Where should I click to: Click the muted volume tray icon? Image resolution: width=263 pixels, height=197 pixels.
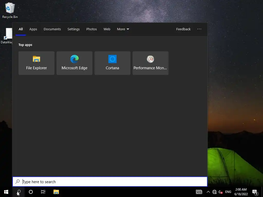[220, 192]
